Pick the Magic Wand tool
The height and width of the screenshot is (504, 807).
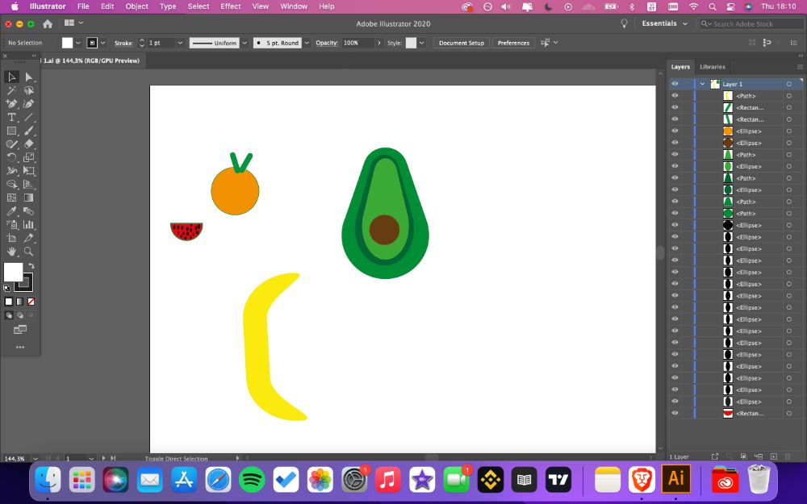coord(11,90)
